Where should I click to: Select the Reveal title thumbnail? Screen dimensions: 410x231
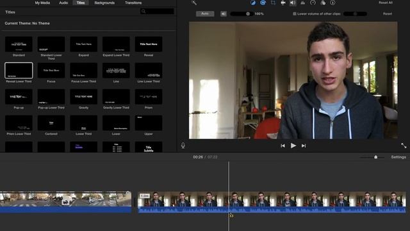(149, 44)
